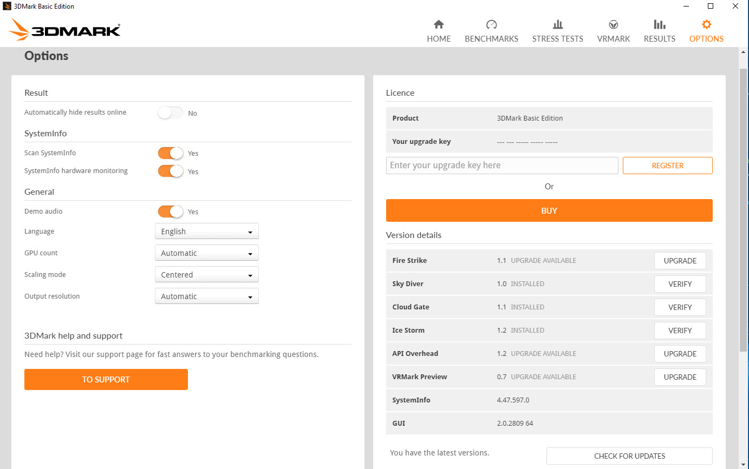The height and width of the screenshot is (469, 749).
Task: Click the 3DMark app icon in title bar
Action: pyautogui.click(x=6, y=6)
